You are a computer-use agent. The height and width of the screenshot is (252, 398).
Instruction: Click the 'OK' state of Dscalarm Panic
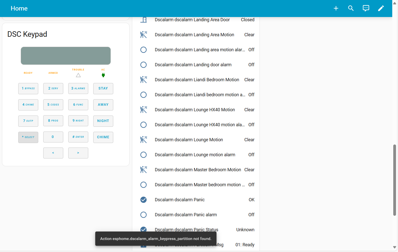[251, 200]
